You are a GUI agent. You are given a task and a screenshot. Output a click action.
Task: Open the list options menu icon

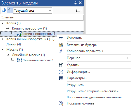(x=79, y=10)
